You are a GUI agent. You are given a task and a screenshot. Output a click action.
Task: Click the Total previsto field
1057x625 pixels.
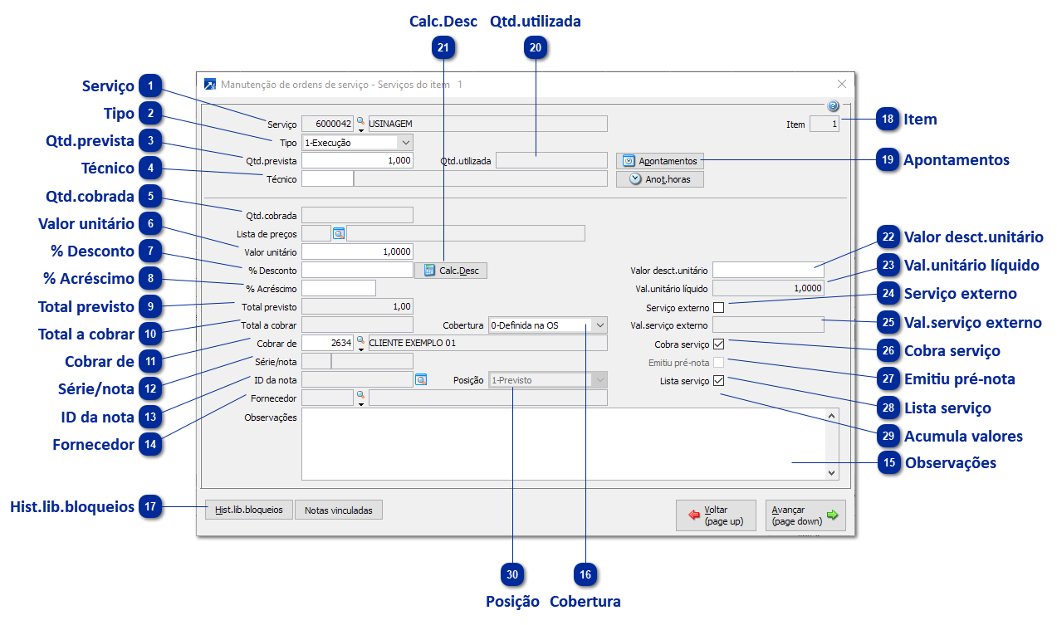357,306
